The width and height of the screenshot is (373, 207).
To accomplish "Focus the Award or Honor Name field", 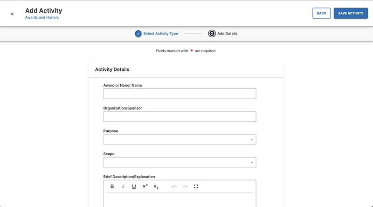I will click(180, 94).
